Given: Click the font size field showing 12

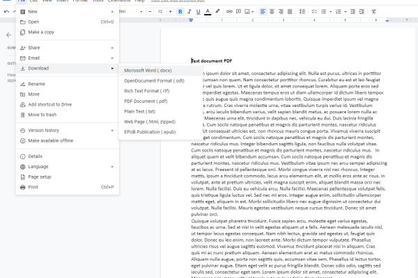Looking at the screenshot, I should click(160, 11).
